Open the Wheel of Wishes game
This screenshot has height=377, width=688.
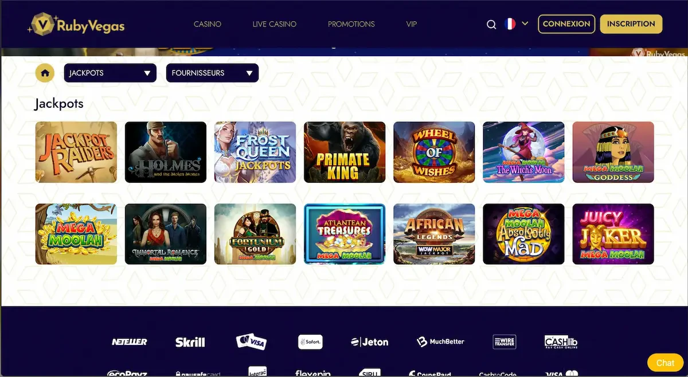[x=434, y=152]
